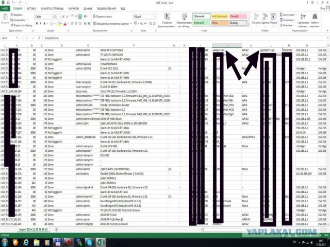This screenshot has width=330, height=247.
Task: Open the Заполнить fill dropdown
Action: pyautogui.click(x=287, y=20)
